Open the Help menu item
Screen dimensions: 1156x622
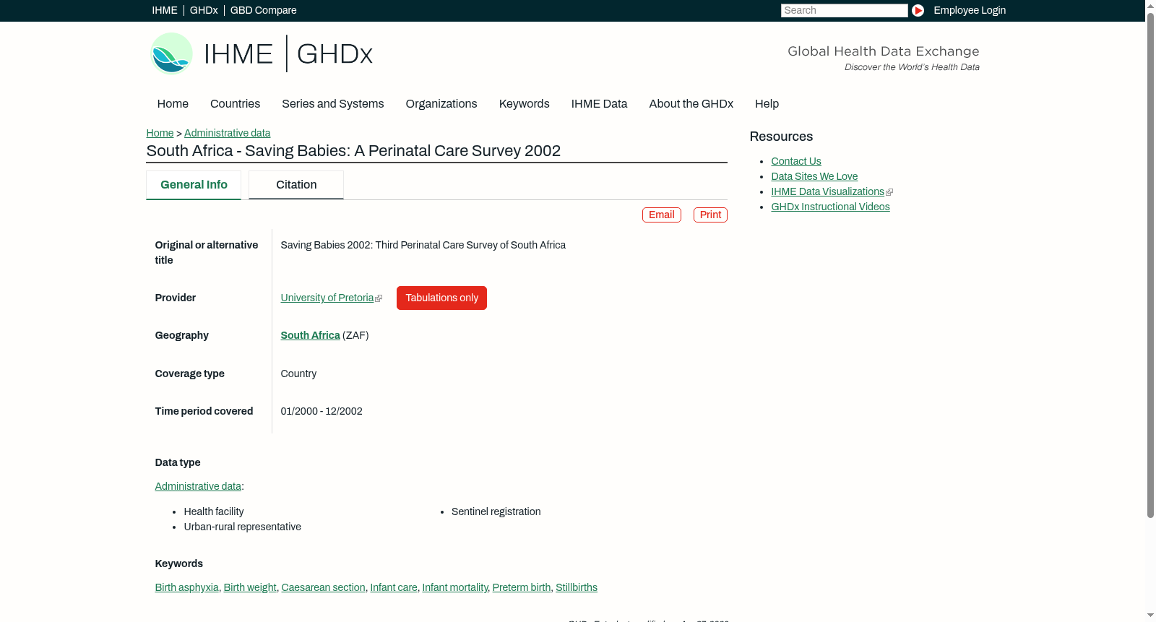click(x=767, y=104)
